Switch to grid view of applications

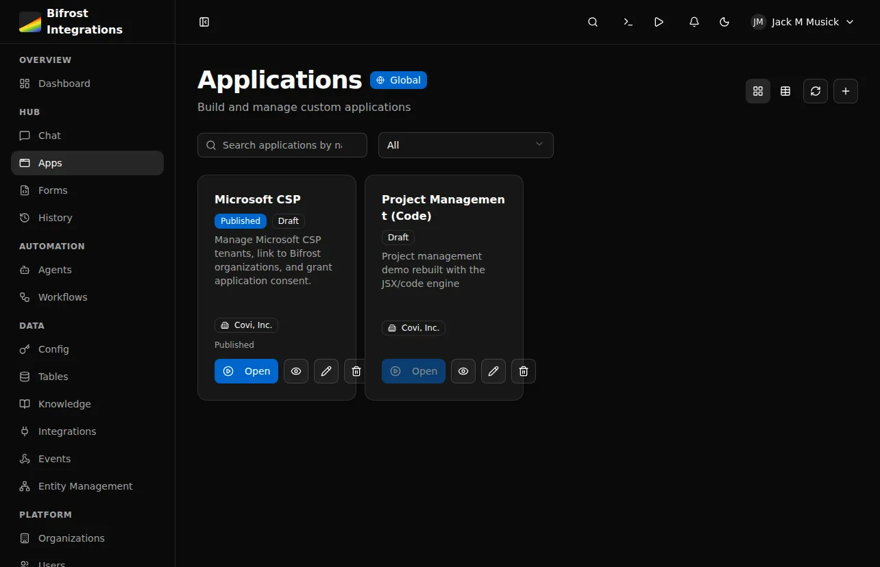[757, 90]
